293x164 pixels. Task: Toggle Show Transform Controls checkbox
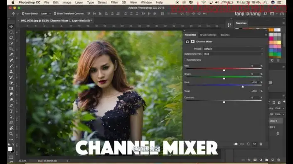55,14
